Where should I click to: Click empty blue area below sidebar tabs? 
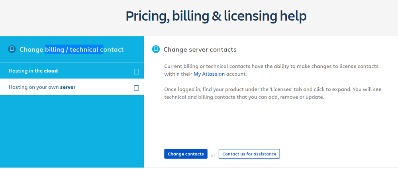(72, 131)
